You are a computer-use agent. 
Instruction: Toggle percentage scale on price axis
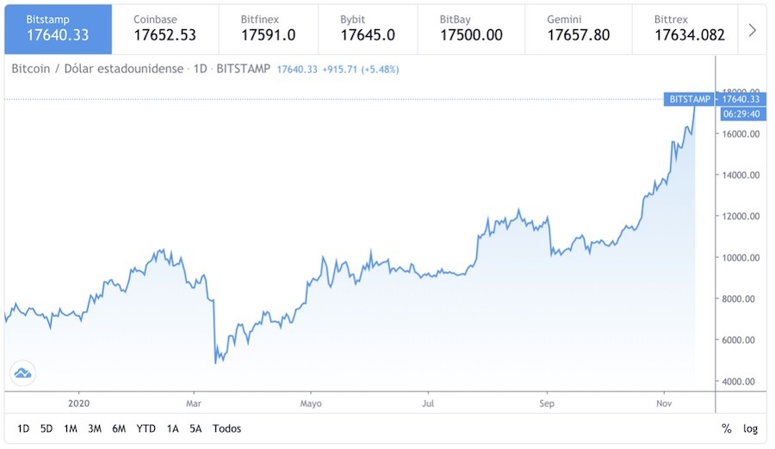[x=727, y=428]
